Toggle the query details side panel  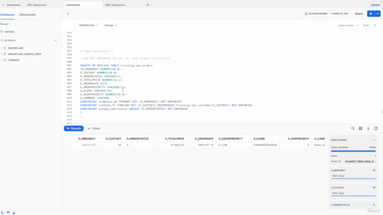click(376, 128)
